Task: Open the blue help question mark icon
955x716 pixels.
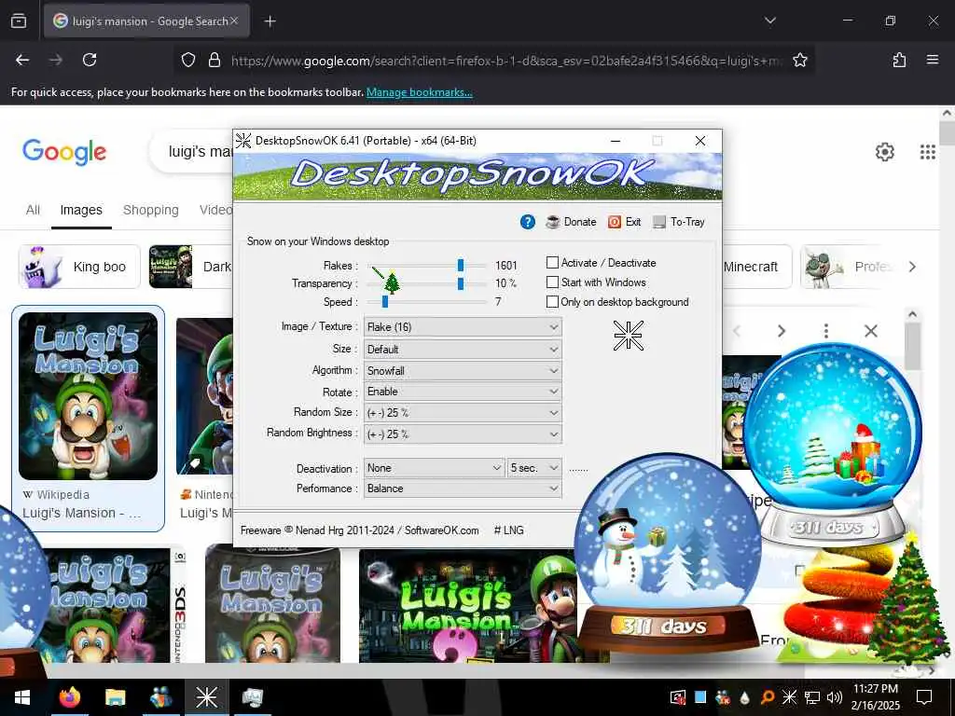Action: (x=528, y=222)
